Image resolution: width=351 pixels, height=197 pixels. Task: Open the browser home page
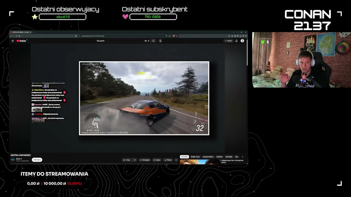(x=19, y=36)
